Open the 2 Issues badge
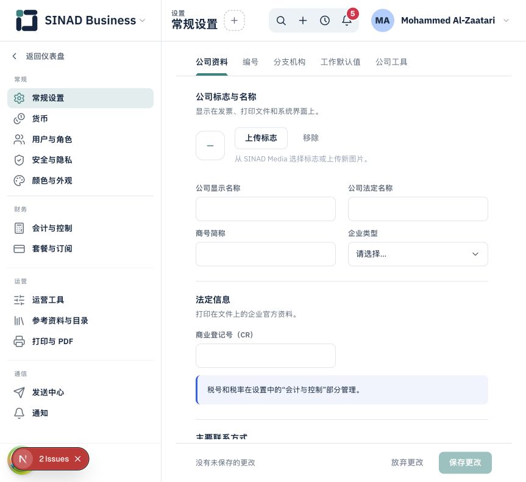Image resolution: width=526 pixels, height=482 pixels. click(x=54, y=459)
